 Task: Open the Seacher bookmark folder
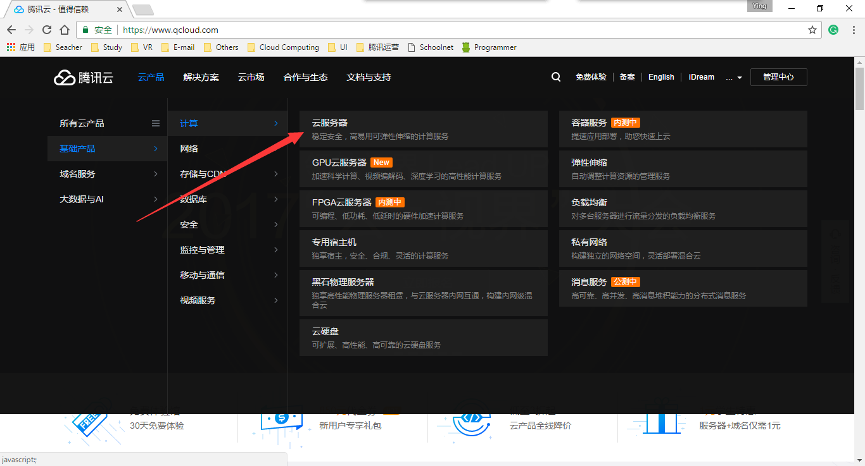pos(63,47)
